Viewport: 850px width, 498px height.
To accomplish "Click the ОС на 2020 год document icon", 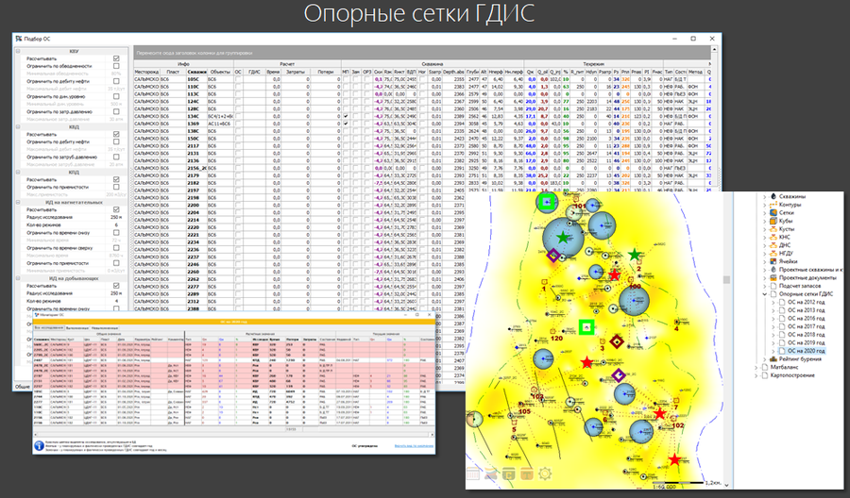I will 782,351.
